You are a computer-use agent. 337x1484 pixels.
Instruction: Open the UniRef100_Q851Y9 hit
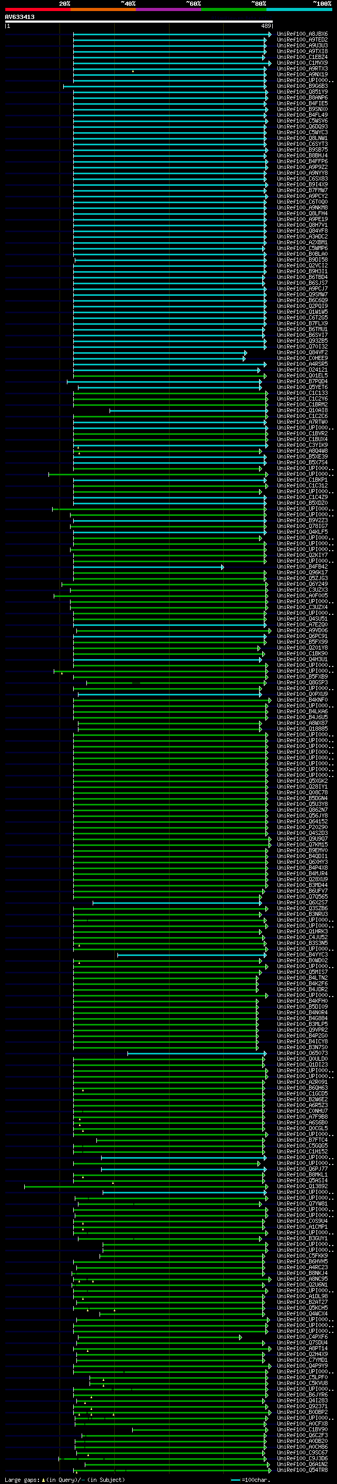(302, 92)
